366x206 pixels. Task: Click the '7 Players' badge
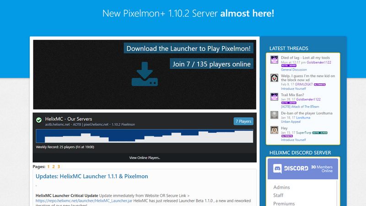point(243,121)
